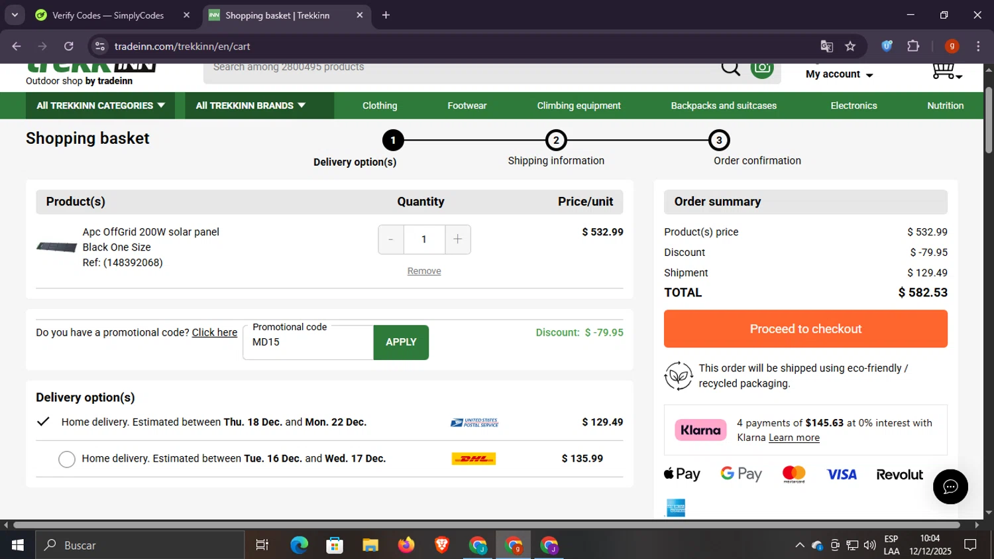Open the shopping cart icon

point(946,71)
